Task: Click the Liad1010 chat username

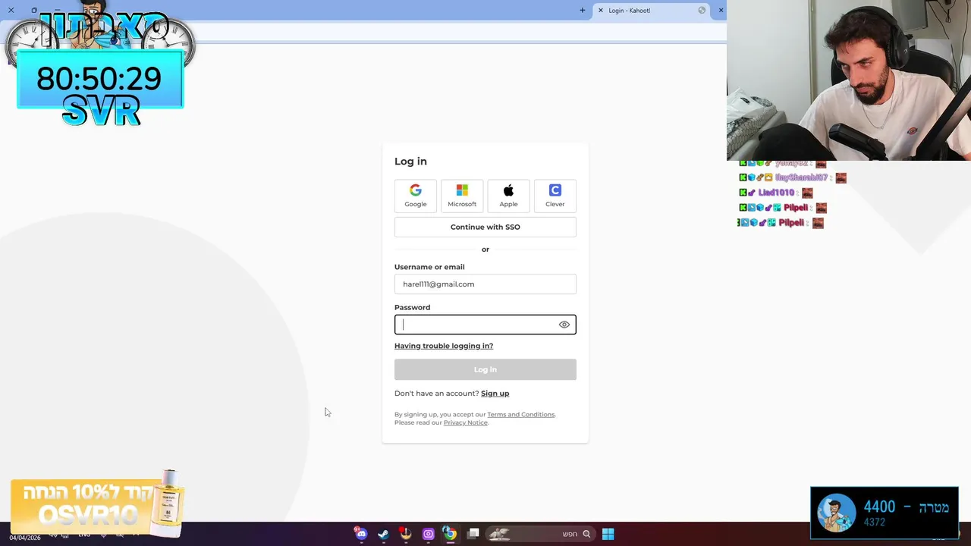Action: [776, 193]
